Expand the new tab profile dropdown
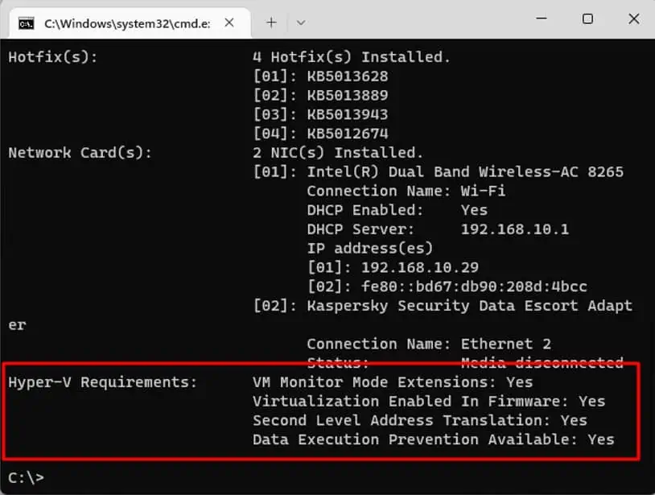 (301, 23)
